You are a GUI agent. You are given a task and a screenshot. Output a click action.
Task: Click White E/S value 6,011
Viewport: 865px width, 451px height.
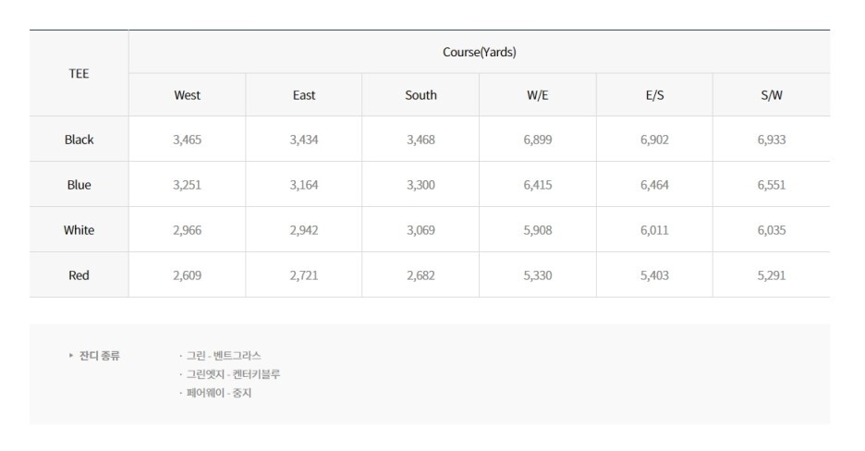[x=655, y=230]
